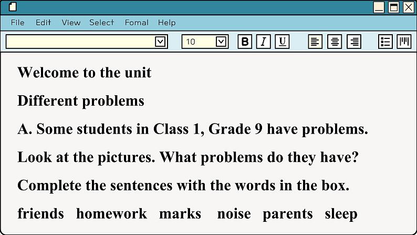Click inside the font name field
417x235 pixels.
80,42
